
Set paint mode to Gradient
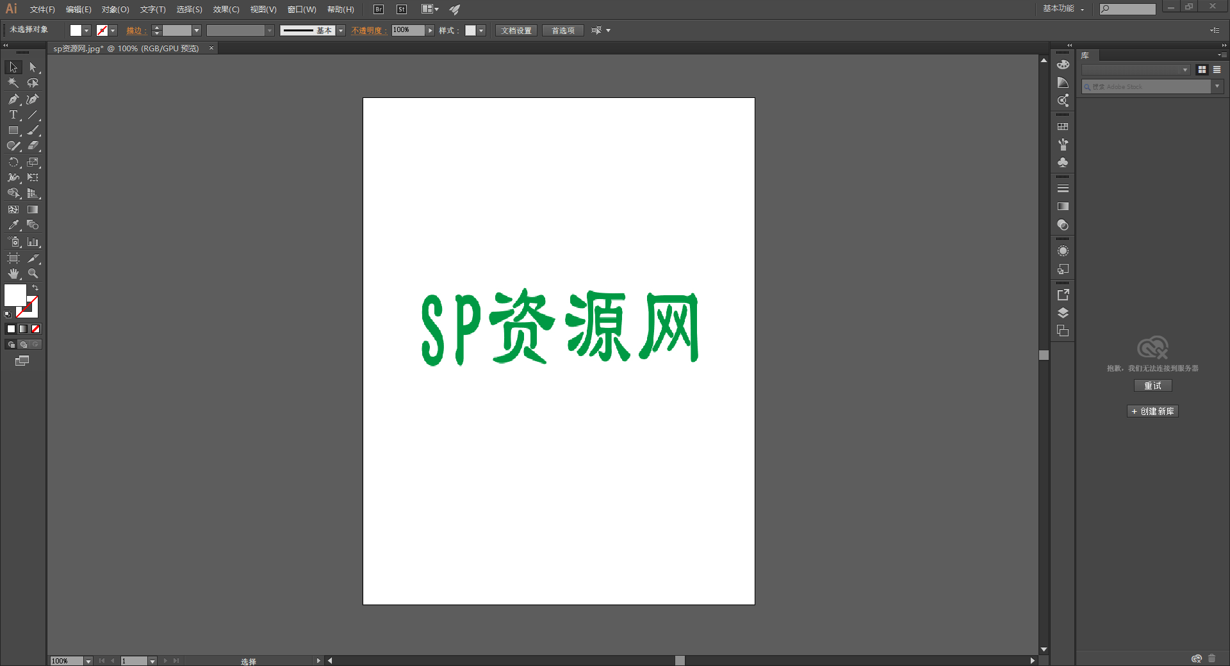point(24,329)
